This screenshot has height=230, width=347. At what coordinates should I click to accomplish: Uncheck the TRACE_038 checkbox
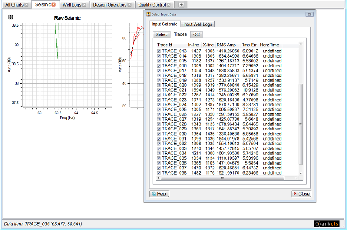(159, 173)
